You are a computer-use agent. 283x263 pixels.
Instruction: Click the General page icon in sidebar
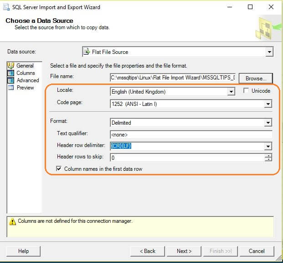[x=11, y=66]
